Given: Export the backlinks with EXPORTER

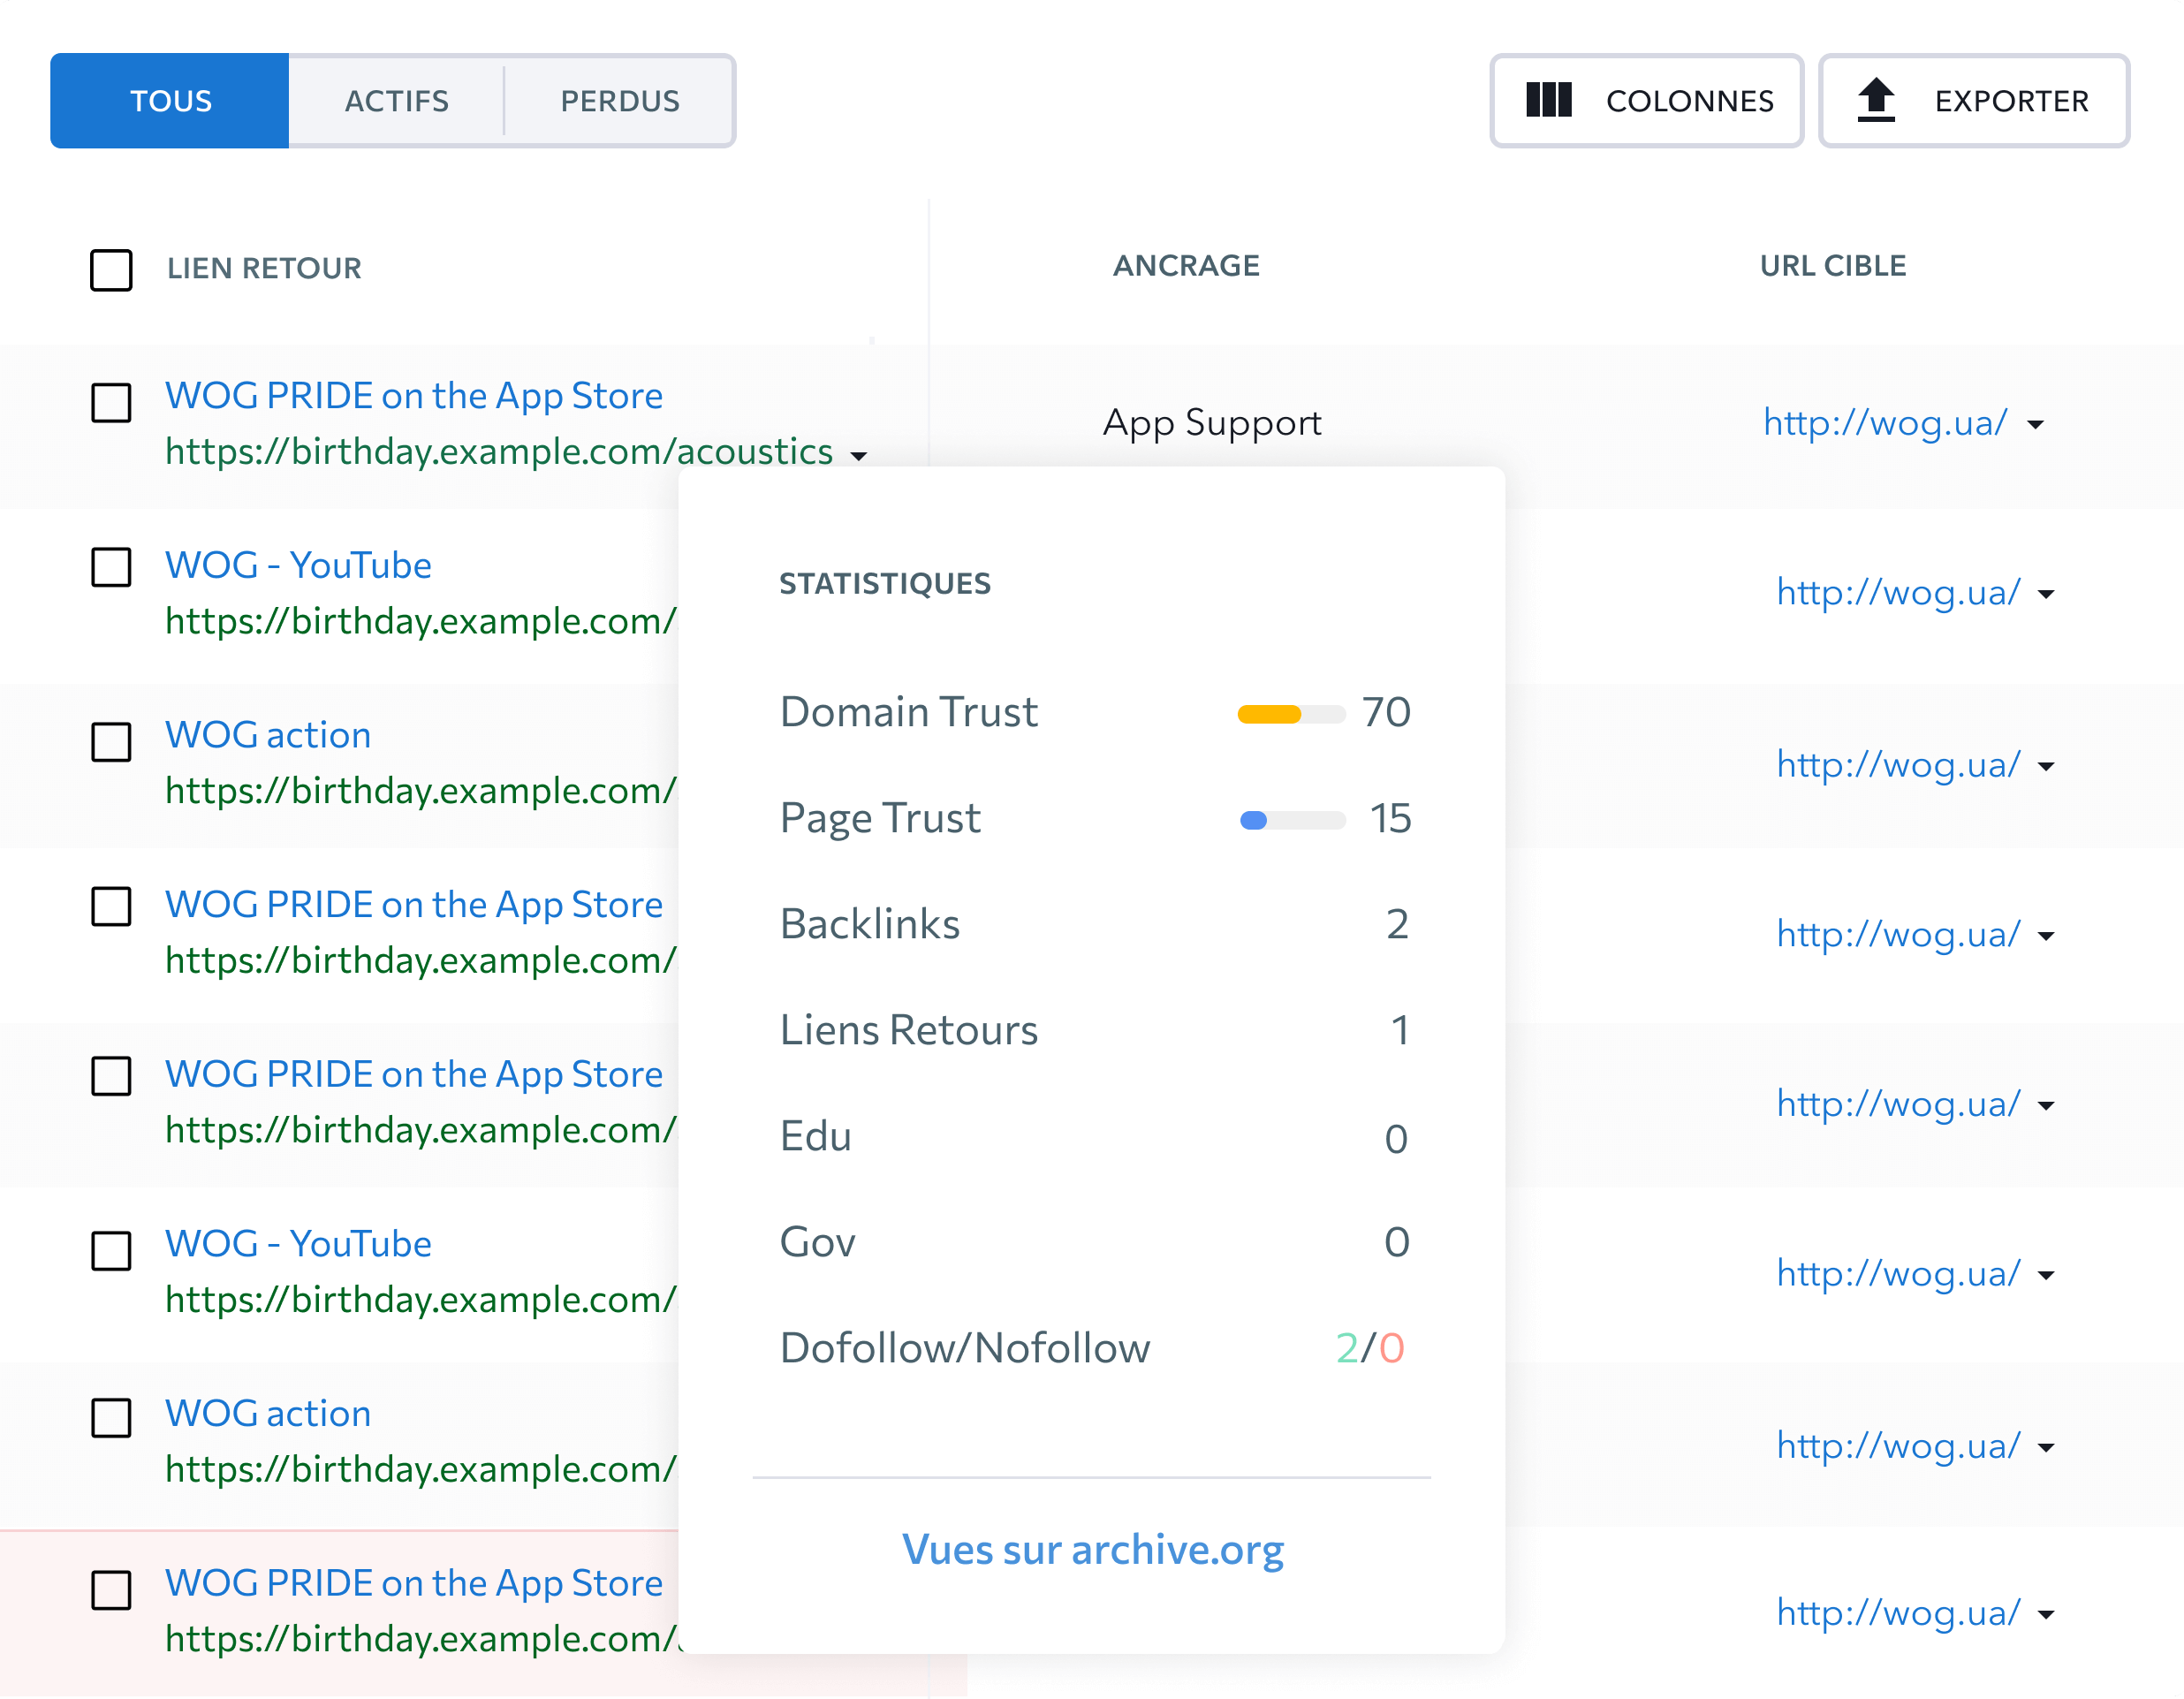Looking at the screenshot, I should [x=1973, y=101].
